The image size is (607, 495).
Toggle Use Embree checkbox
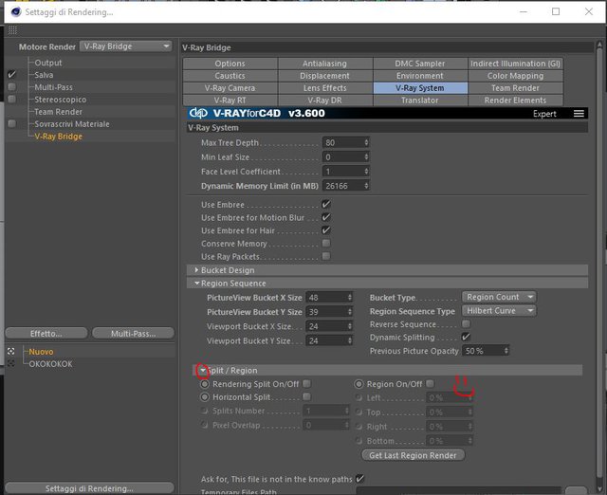click(326, 204)
